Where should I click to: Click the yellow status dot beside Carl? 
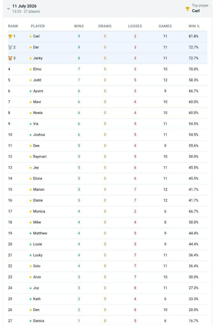click(31, 36)
